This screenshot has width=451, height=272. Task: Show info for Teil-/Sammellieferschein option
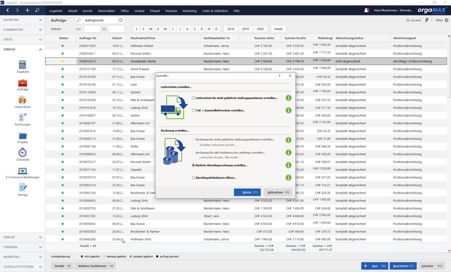click(x=288, y=110)
